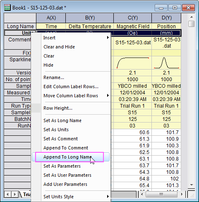This screenshot has width=199, height=202.
Task: Minimize the Book1 window
Action: tap(161, 7)
